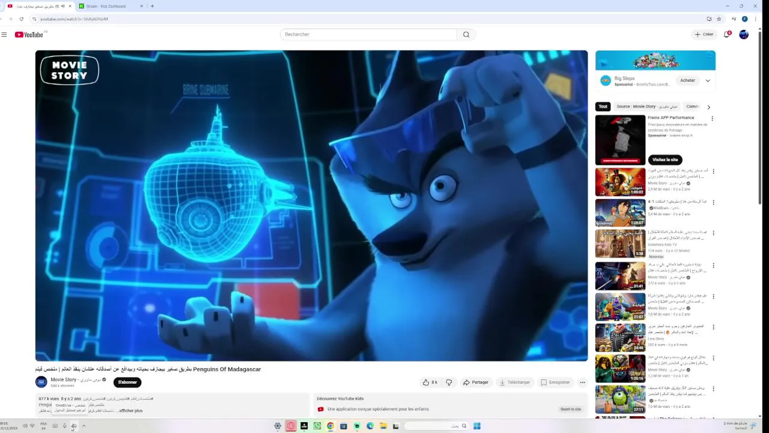This screenshot has height=433, width=769.
Task: Open File Explorer from the taskbar
Action: pyautogui.click(x=383, y=426)
